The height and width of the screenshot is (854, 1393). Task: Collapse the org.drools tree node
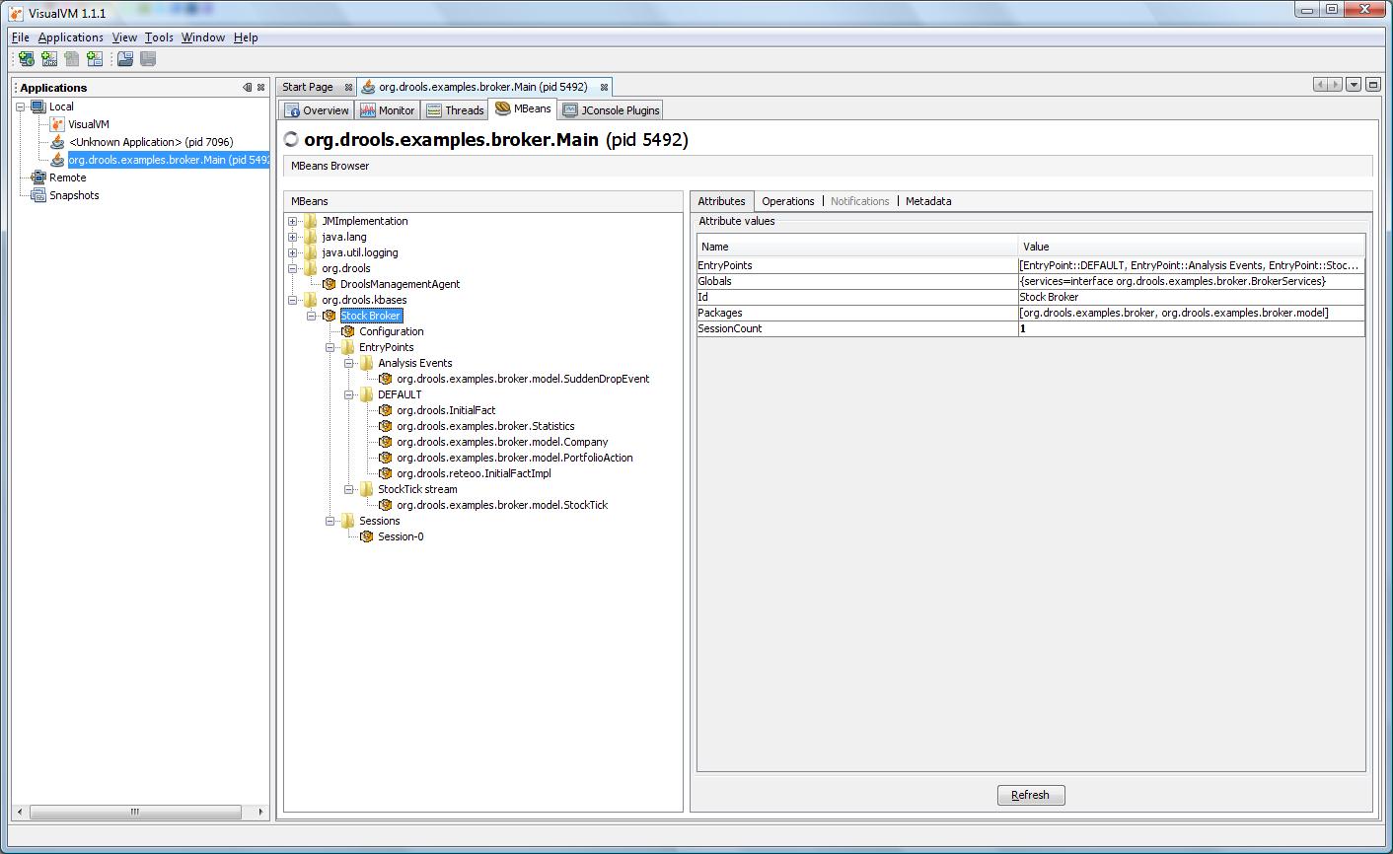(x=293, y=268)
